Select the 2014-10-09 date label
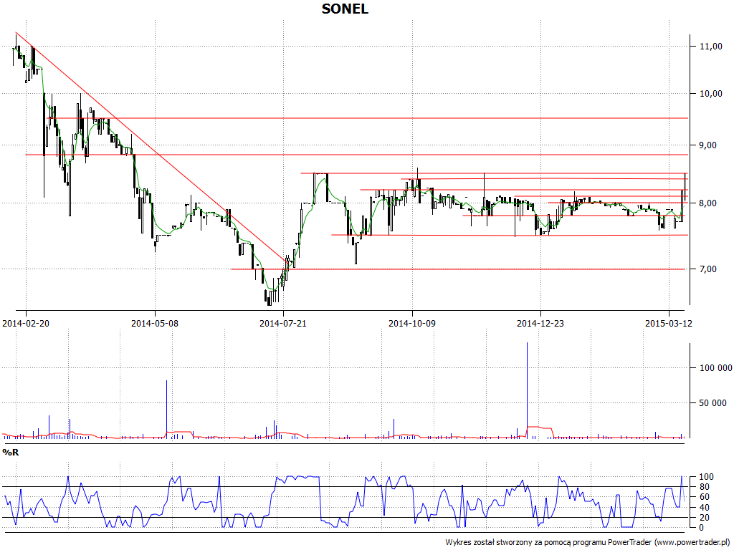Viewport: 734px width, 550px height. pyautogui.click(x=412, y=323)
